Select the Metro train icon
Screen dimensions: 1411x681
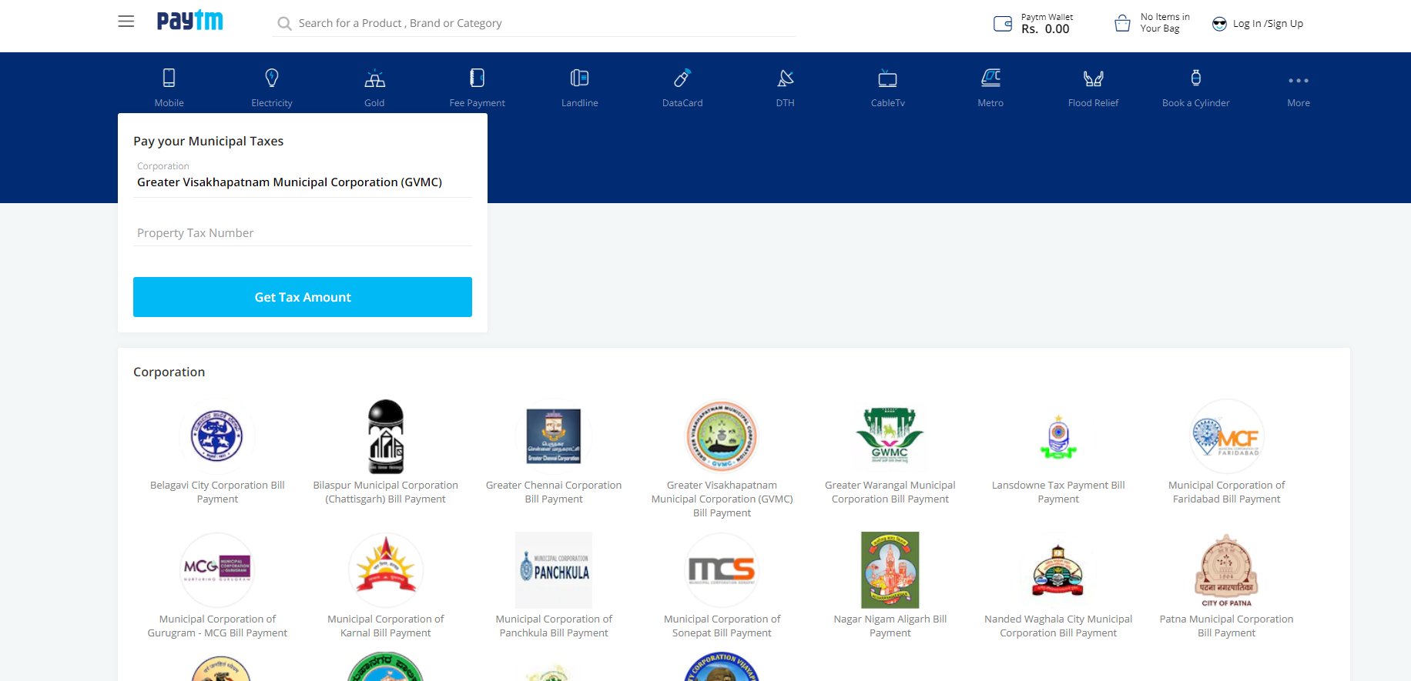click(x=990, y=78)
